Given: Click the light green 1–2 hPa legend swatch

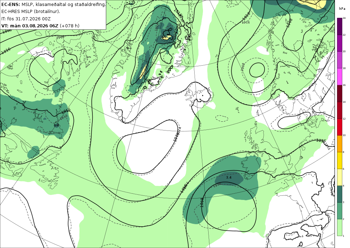Looking at the screenshot, I should pos(339,227).
